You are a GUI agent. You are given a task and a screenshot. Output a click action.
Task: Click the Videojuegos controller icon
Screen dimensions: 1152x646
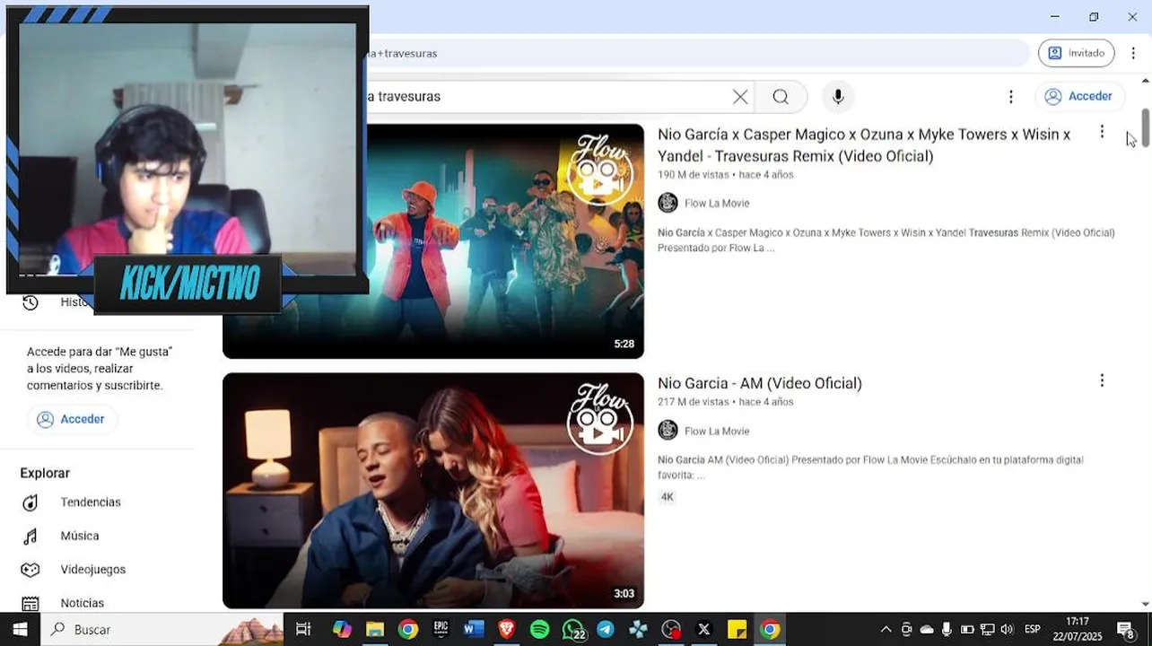[31, 570]
